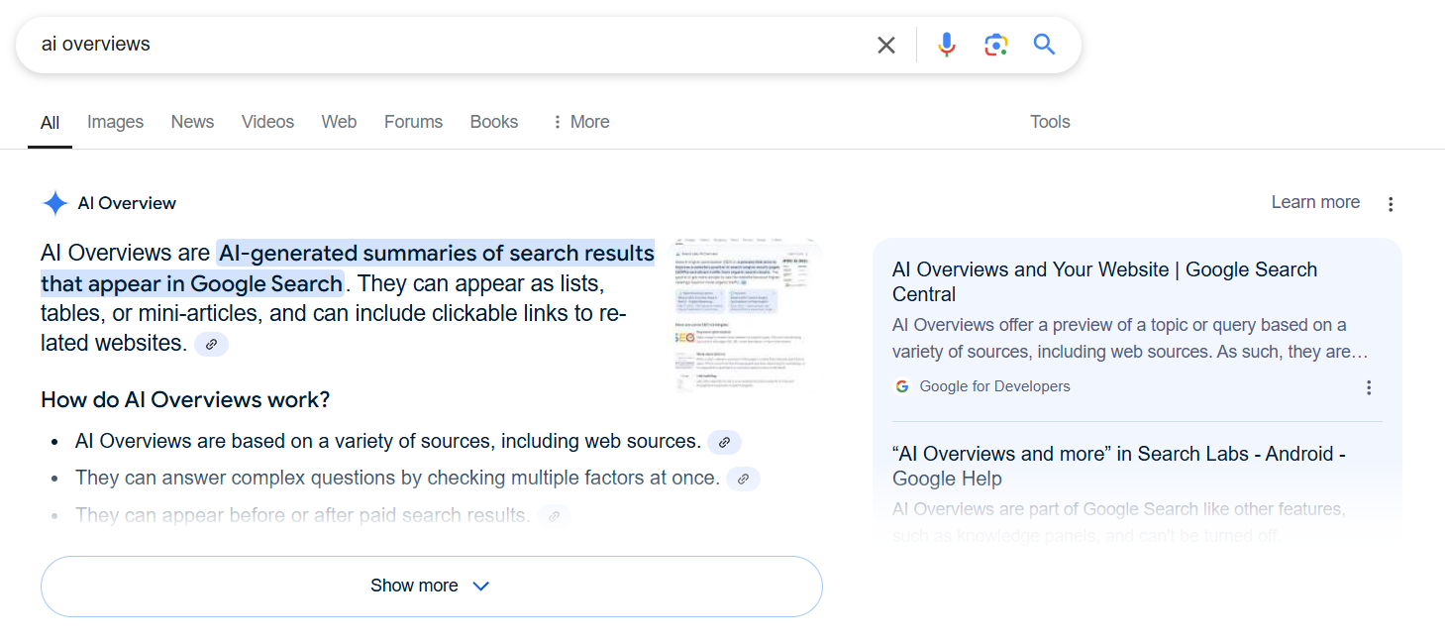1445x642 pixels.
Task: Select the Web tab
Action: click(x=339, y=122)
